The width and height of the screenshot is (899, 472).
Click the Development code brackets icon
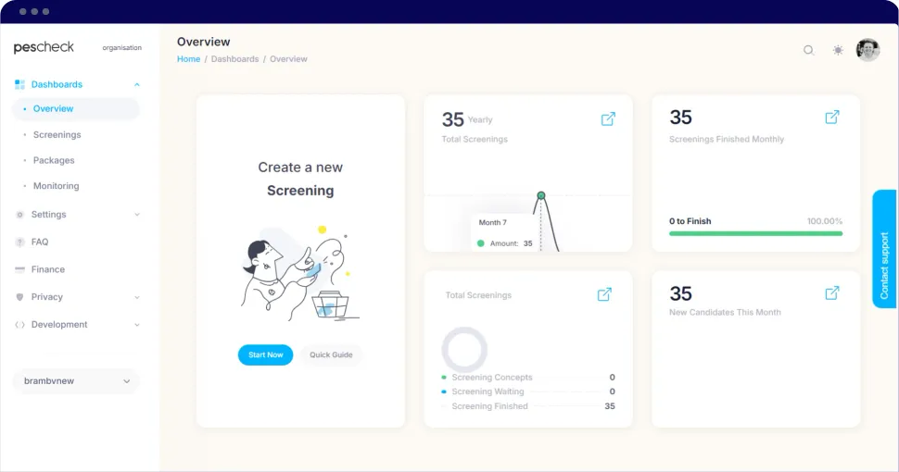pyautogui.click(x=20, y=325)
